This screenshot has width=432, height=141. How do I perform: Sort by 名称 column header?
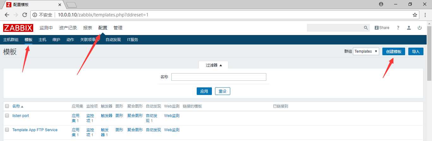click(x=18, y=106)
